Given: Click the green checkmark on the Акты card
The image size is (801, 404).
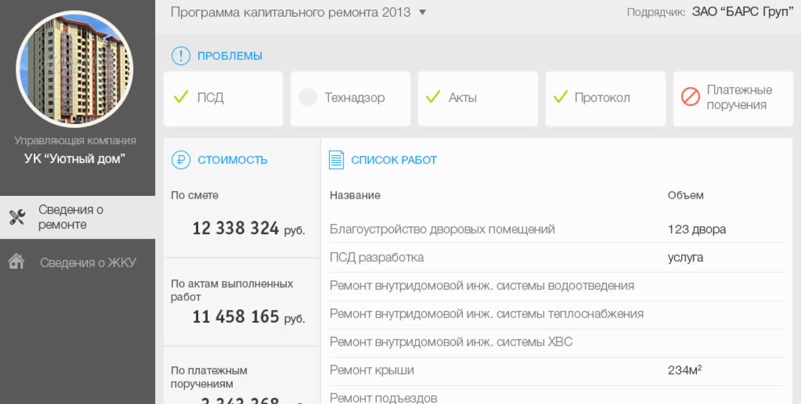Looking at the screenshot, I should [x=433, y=98].
